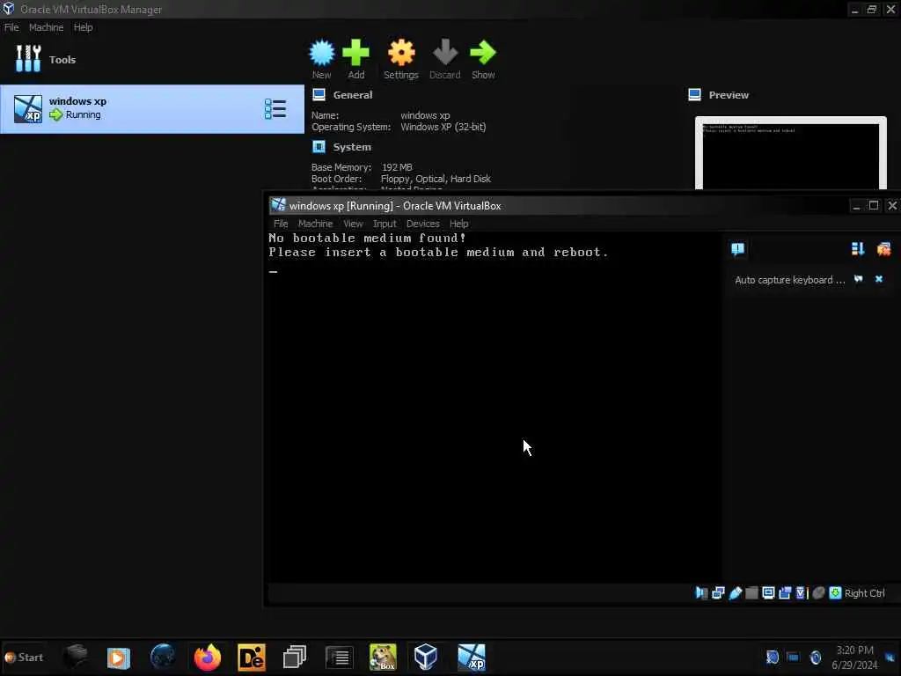Click the show desktop corner tray icon

(x=890, y=657)
